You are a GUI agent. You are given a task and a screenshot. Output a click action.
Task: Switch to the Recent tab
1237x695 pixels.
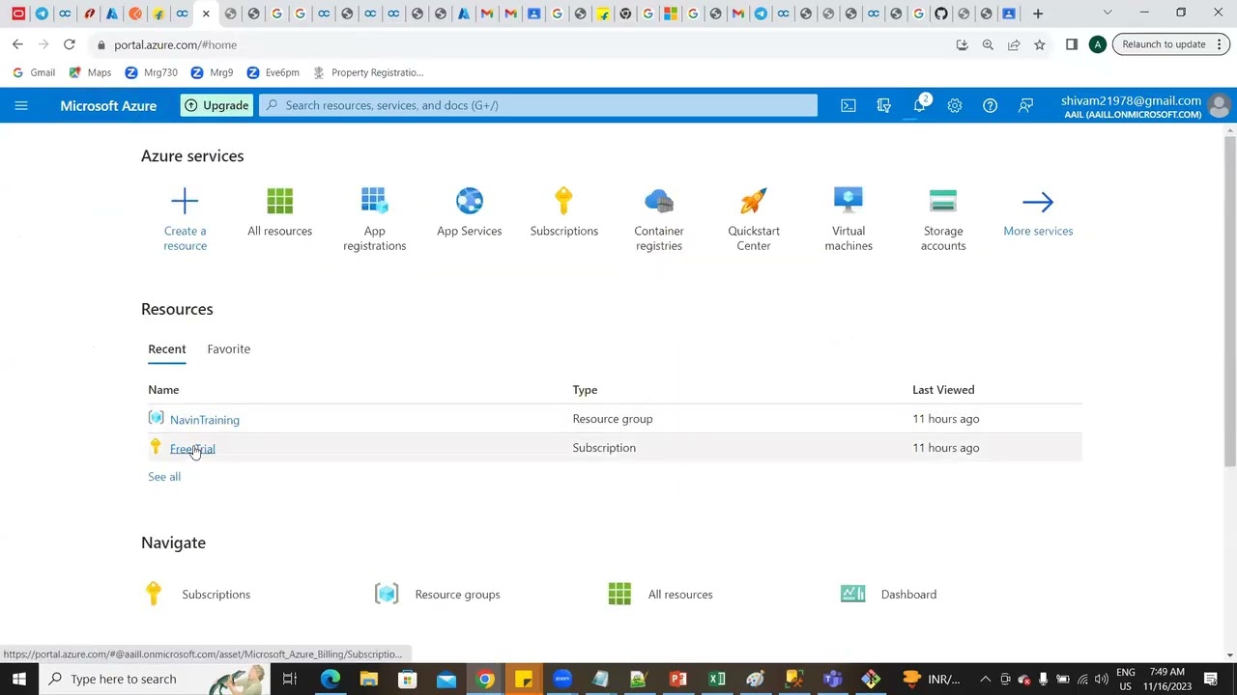coord(166,348)
